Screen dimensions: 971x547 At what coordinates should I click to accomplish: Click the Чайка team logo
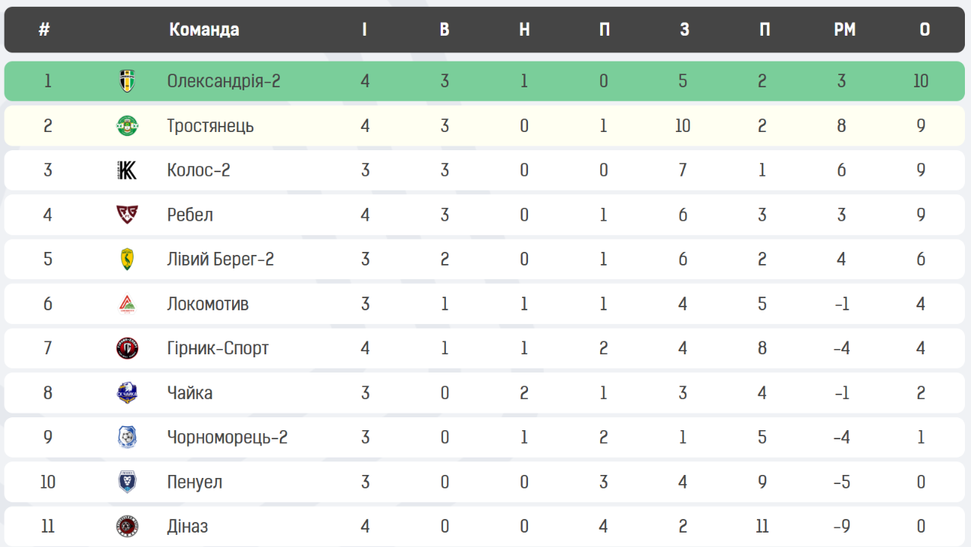127,393
